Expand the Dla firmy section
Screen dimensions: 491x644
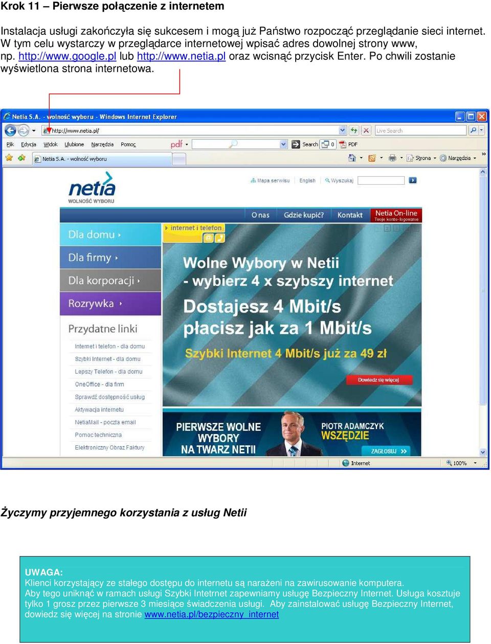pyautogui.click(x=110, y=257)
